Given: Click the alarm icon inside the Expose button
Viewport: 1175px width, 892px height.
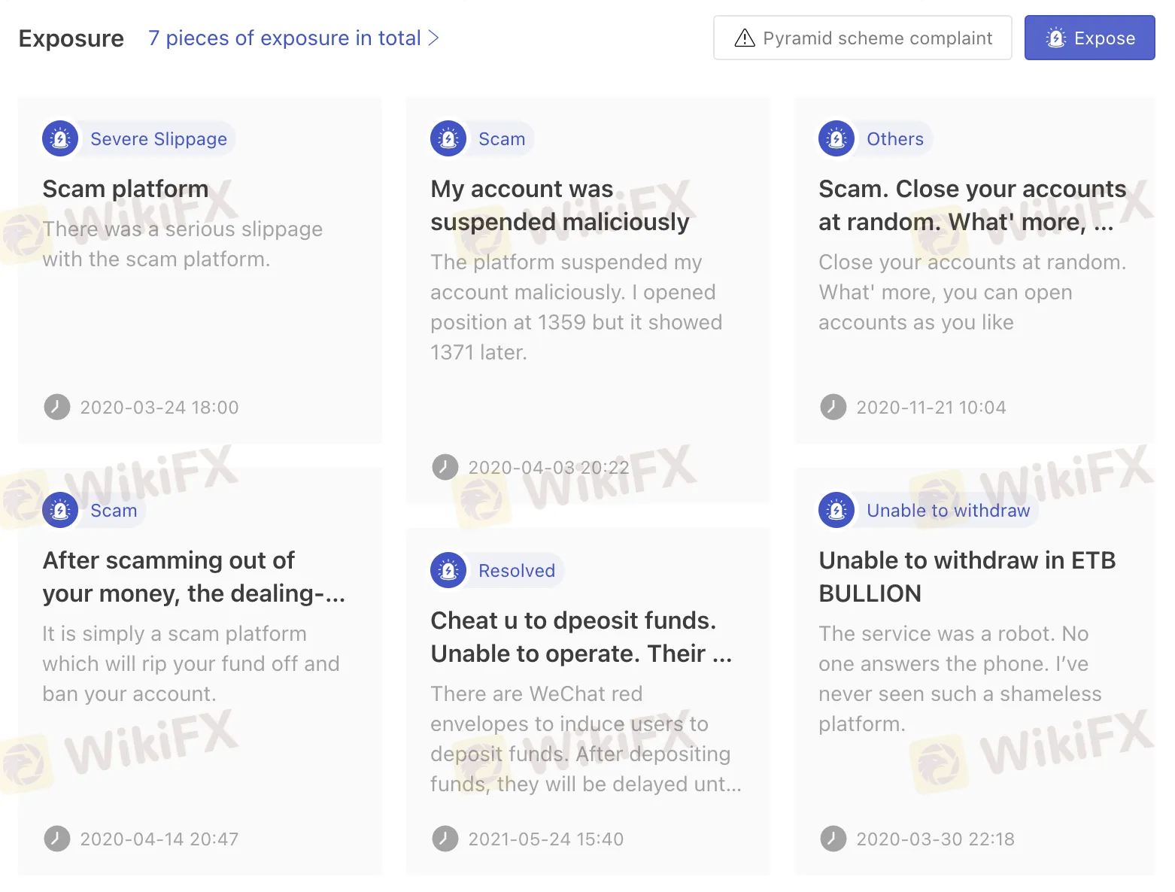Looking at the screenshot, I should (1056, 38).
